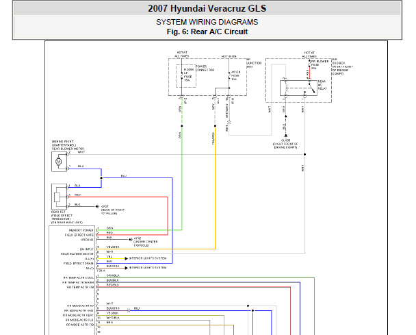This screenshot has width=416, height=335.
Task: Click the white wire junction dot near relay output
Action: 305,154
